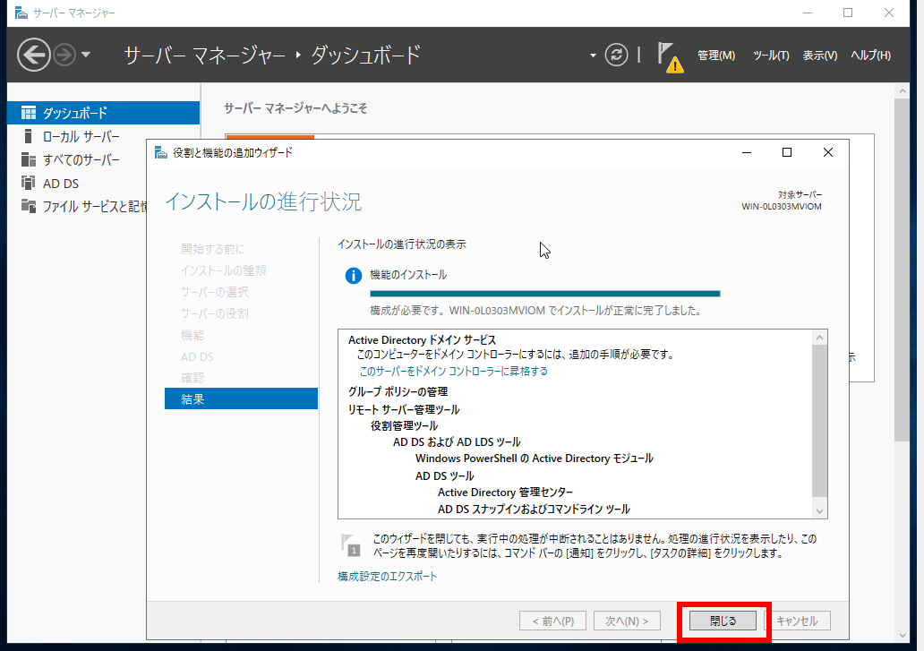Click the dashboard grid icon
This screenshot has height=651, width=924.
click(29, 113)
